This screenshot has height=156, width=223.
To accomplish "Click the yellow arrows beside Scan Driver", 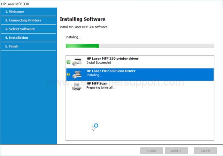I will [68, 74].
